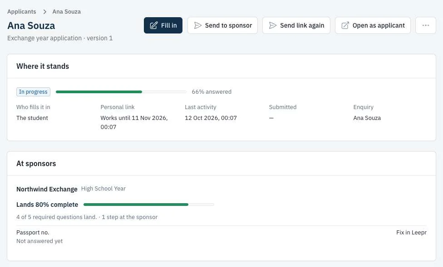443x267 pixels.
Task: Click the breadcrumb chevron after Applicants
Action: pos(44,12)
